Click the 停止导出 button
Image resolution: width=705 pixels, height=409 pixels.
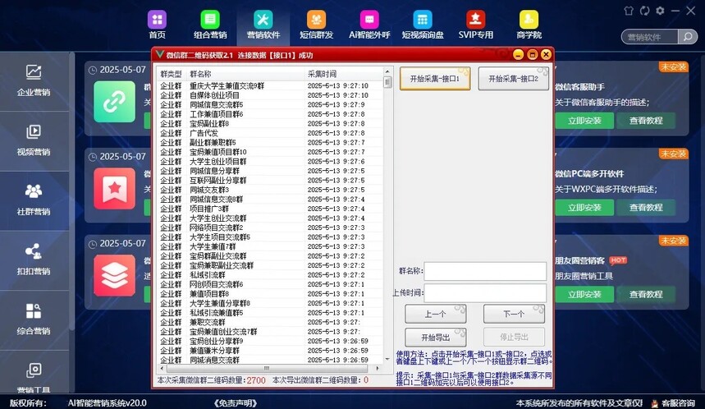click(514, 337)
